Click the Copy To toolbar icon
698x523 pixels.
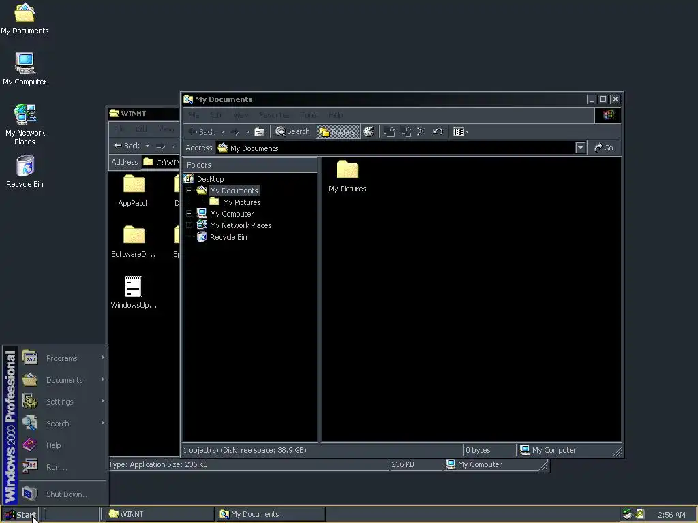406,131
